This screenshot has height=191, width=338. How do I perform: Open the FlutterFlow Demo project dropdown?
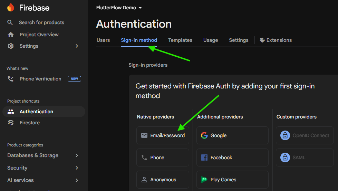pos(119,8)
